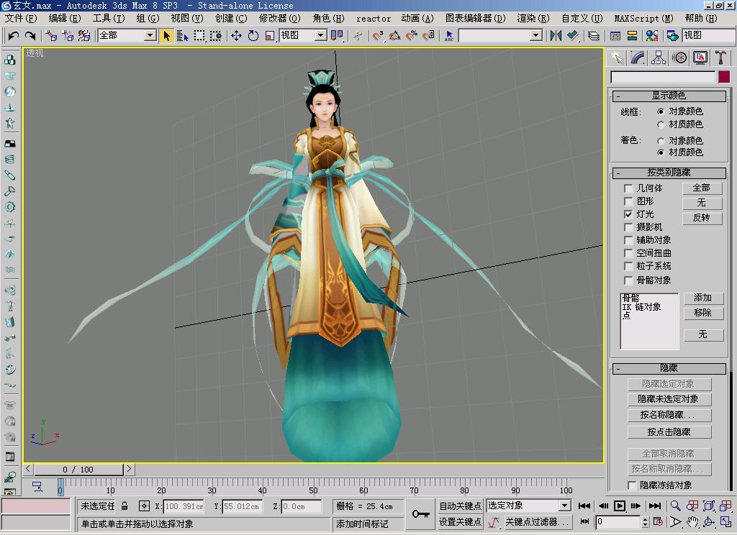This screenshot has height=535, width=737.
Task: Go to the end frame
Action: (x=654, y=506)
